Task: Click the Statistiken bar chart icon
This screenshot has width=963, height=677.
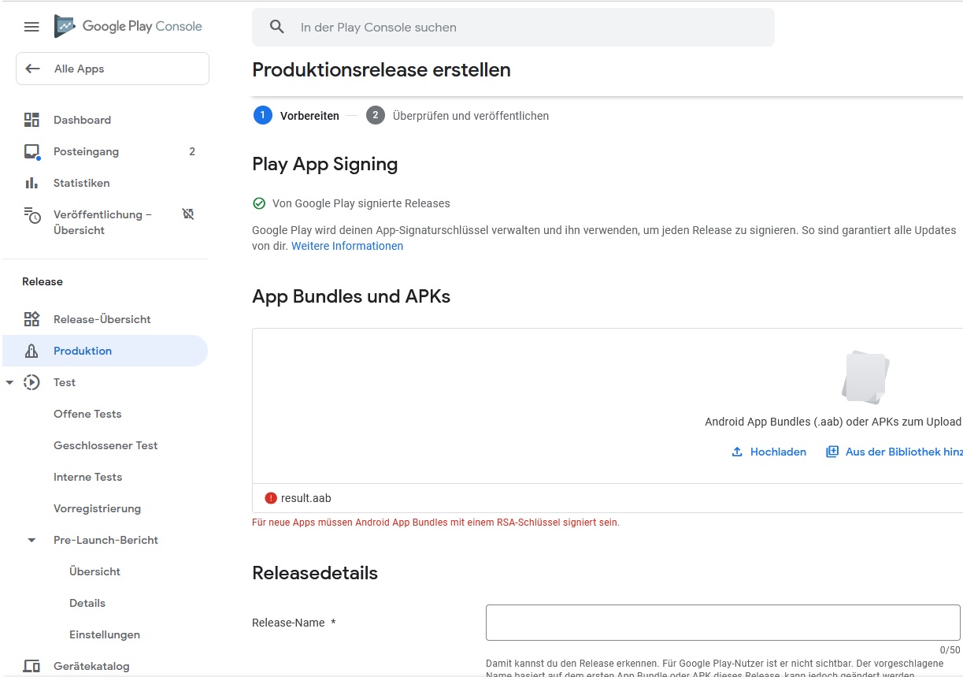Action: pyautogui.click(x=31, y=183)
